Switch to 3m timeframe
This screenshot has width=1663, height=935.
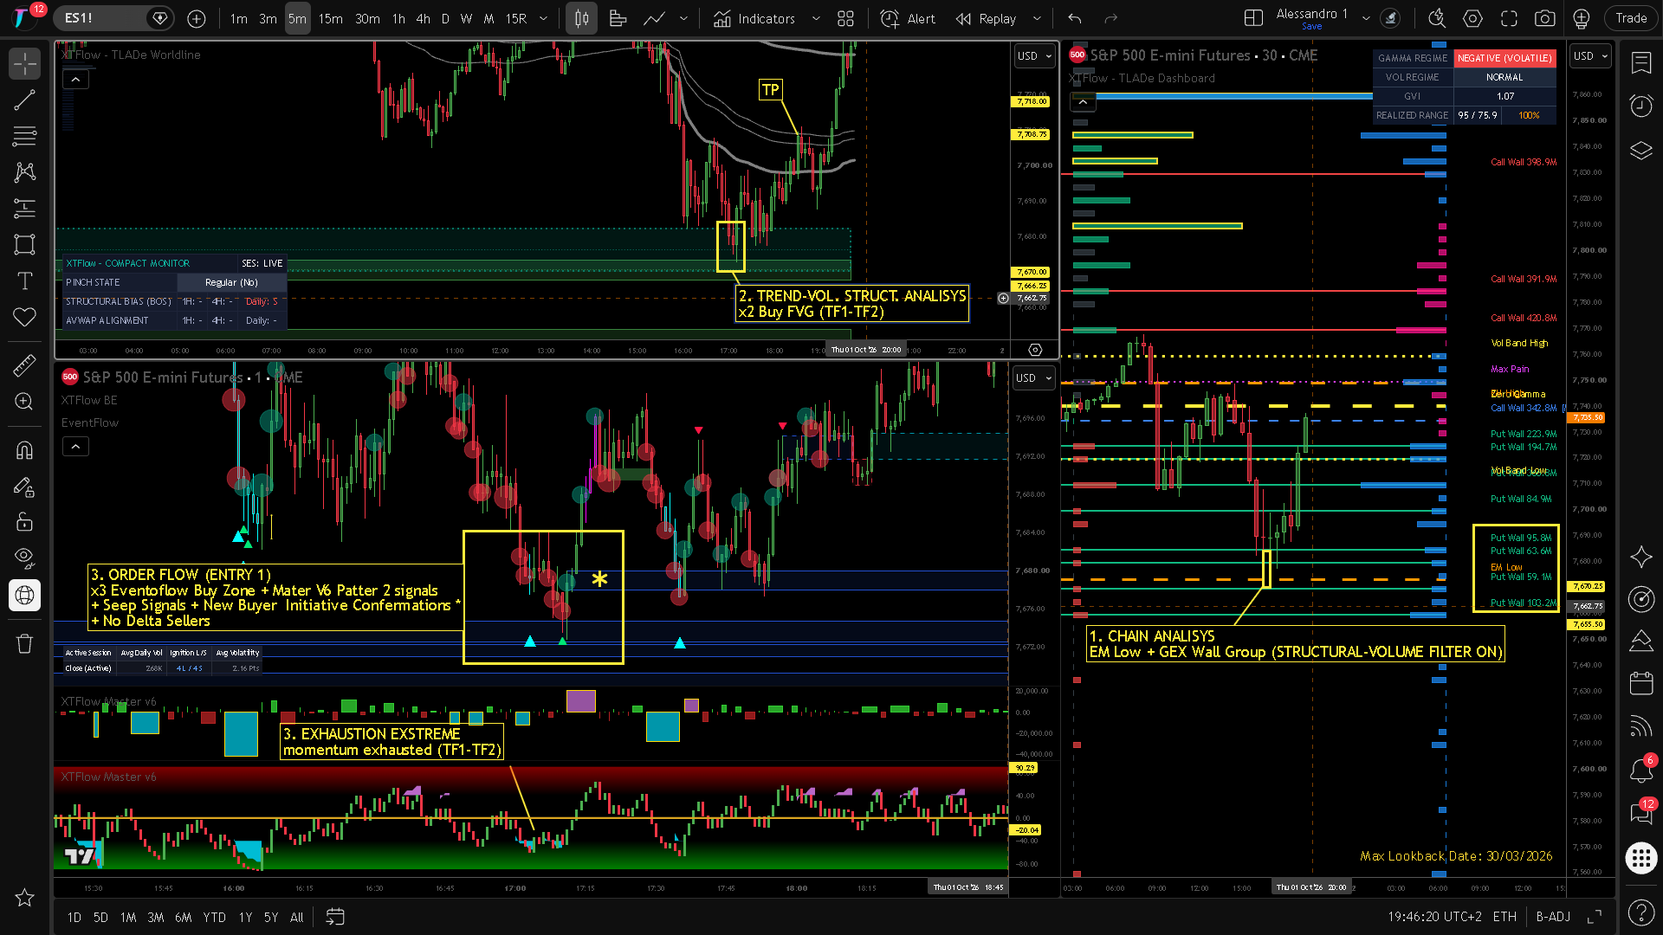tap(269, 18)
